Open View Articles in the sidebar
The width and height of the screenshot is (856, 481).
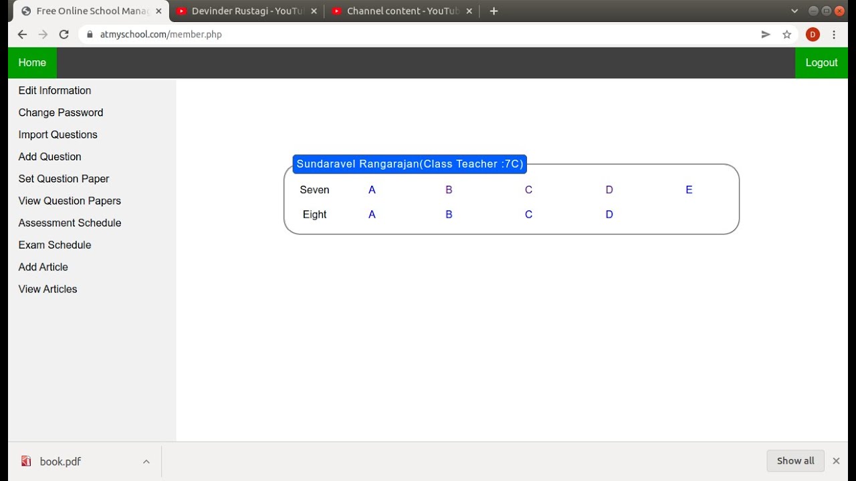pos(47,289)
